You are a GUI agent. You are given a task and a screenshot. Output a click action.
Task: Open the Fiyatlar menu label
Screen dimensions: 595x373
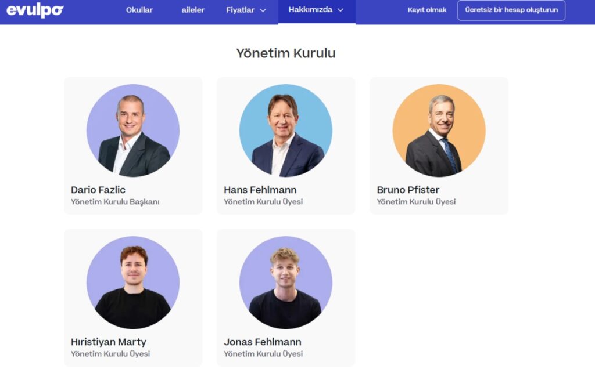click(240, 10)
